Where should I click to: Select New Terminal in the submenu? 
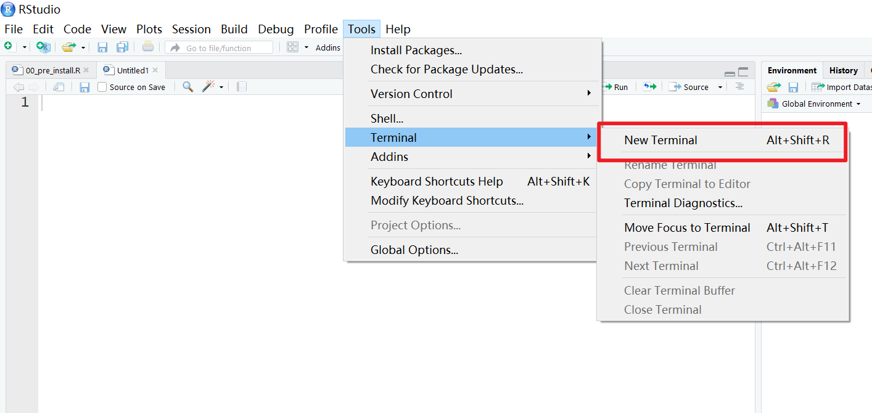click(x=723, y=140)
